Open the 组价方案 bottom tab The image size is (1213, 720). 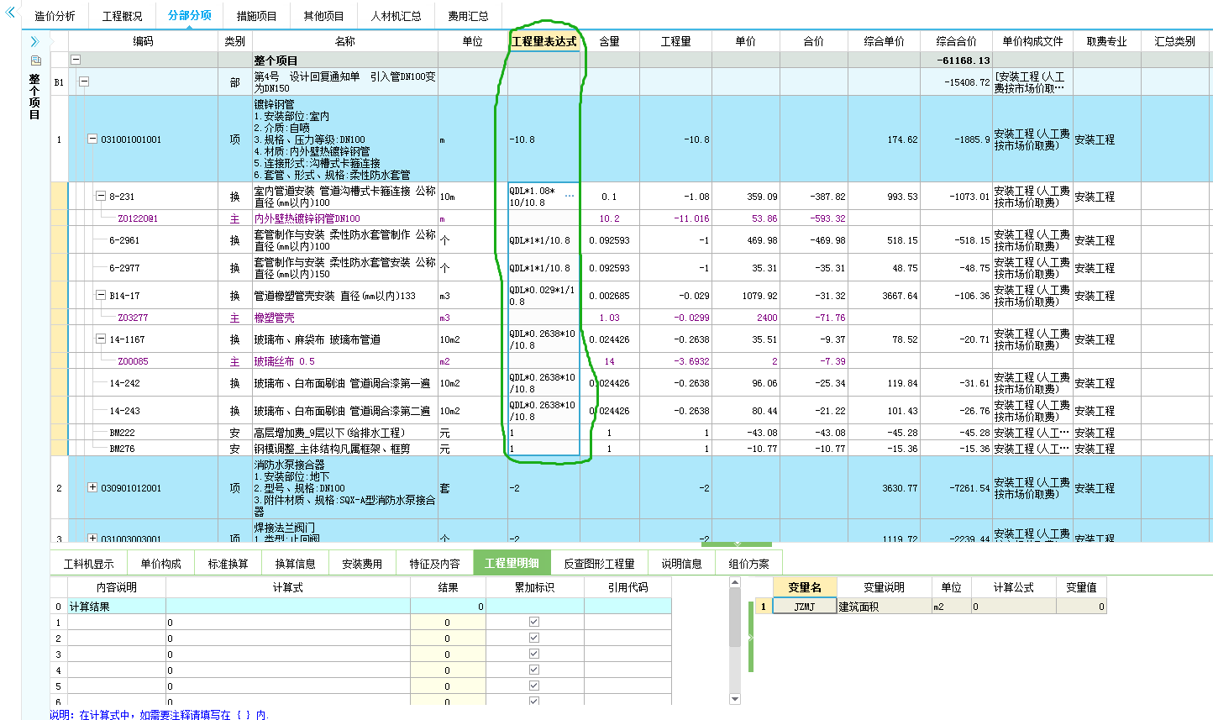click(748, 564)
